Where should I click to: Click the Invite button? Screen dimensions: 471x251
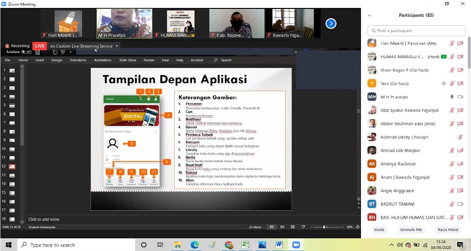click(379, 230)
